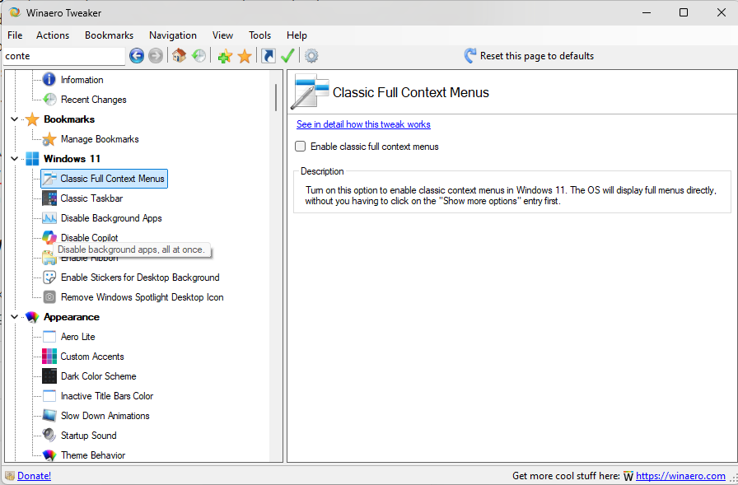Open Disable Background Apps tweak
The width and height of the screenshot is (738, 485).
pyautogui.click(x=111, y=218)
